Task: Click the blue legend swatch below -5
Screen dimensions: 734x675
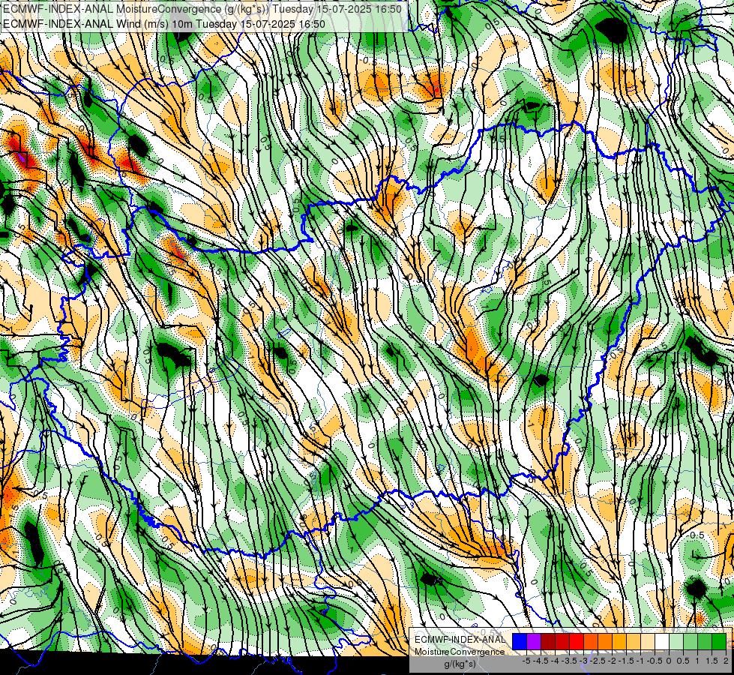Action: (x=520, y=641)
